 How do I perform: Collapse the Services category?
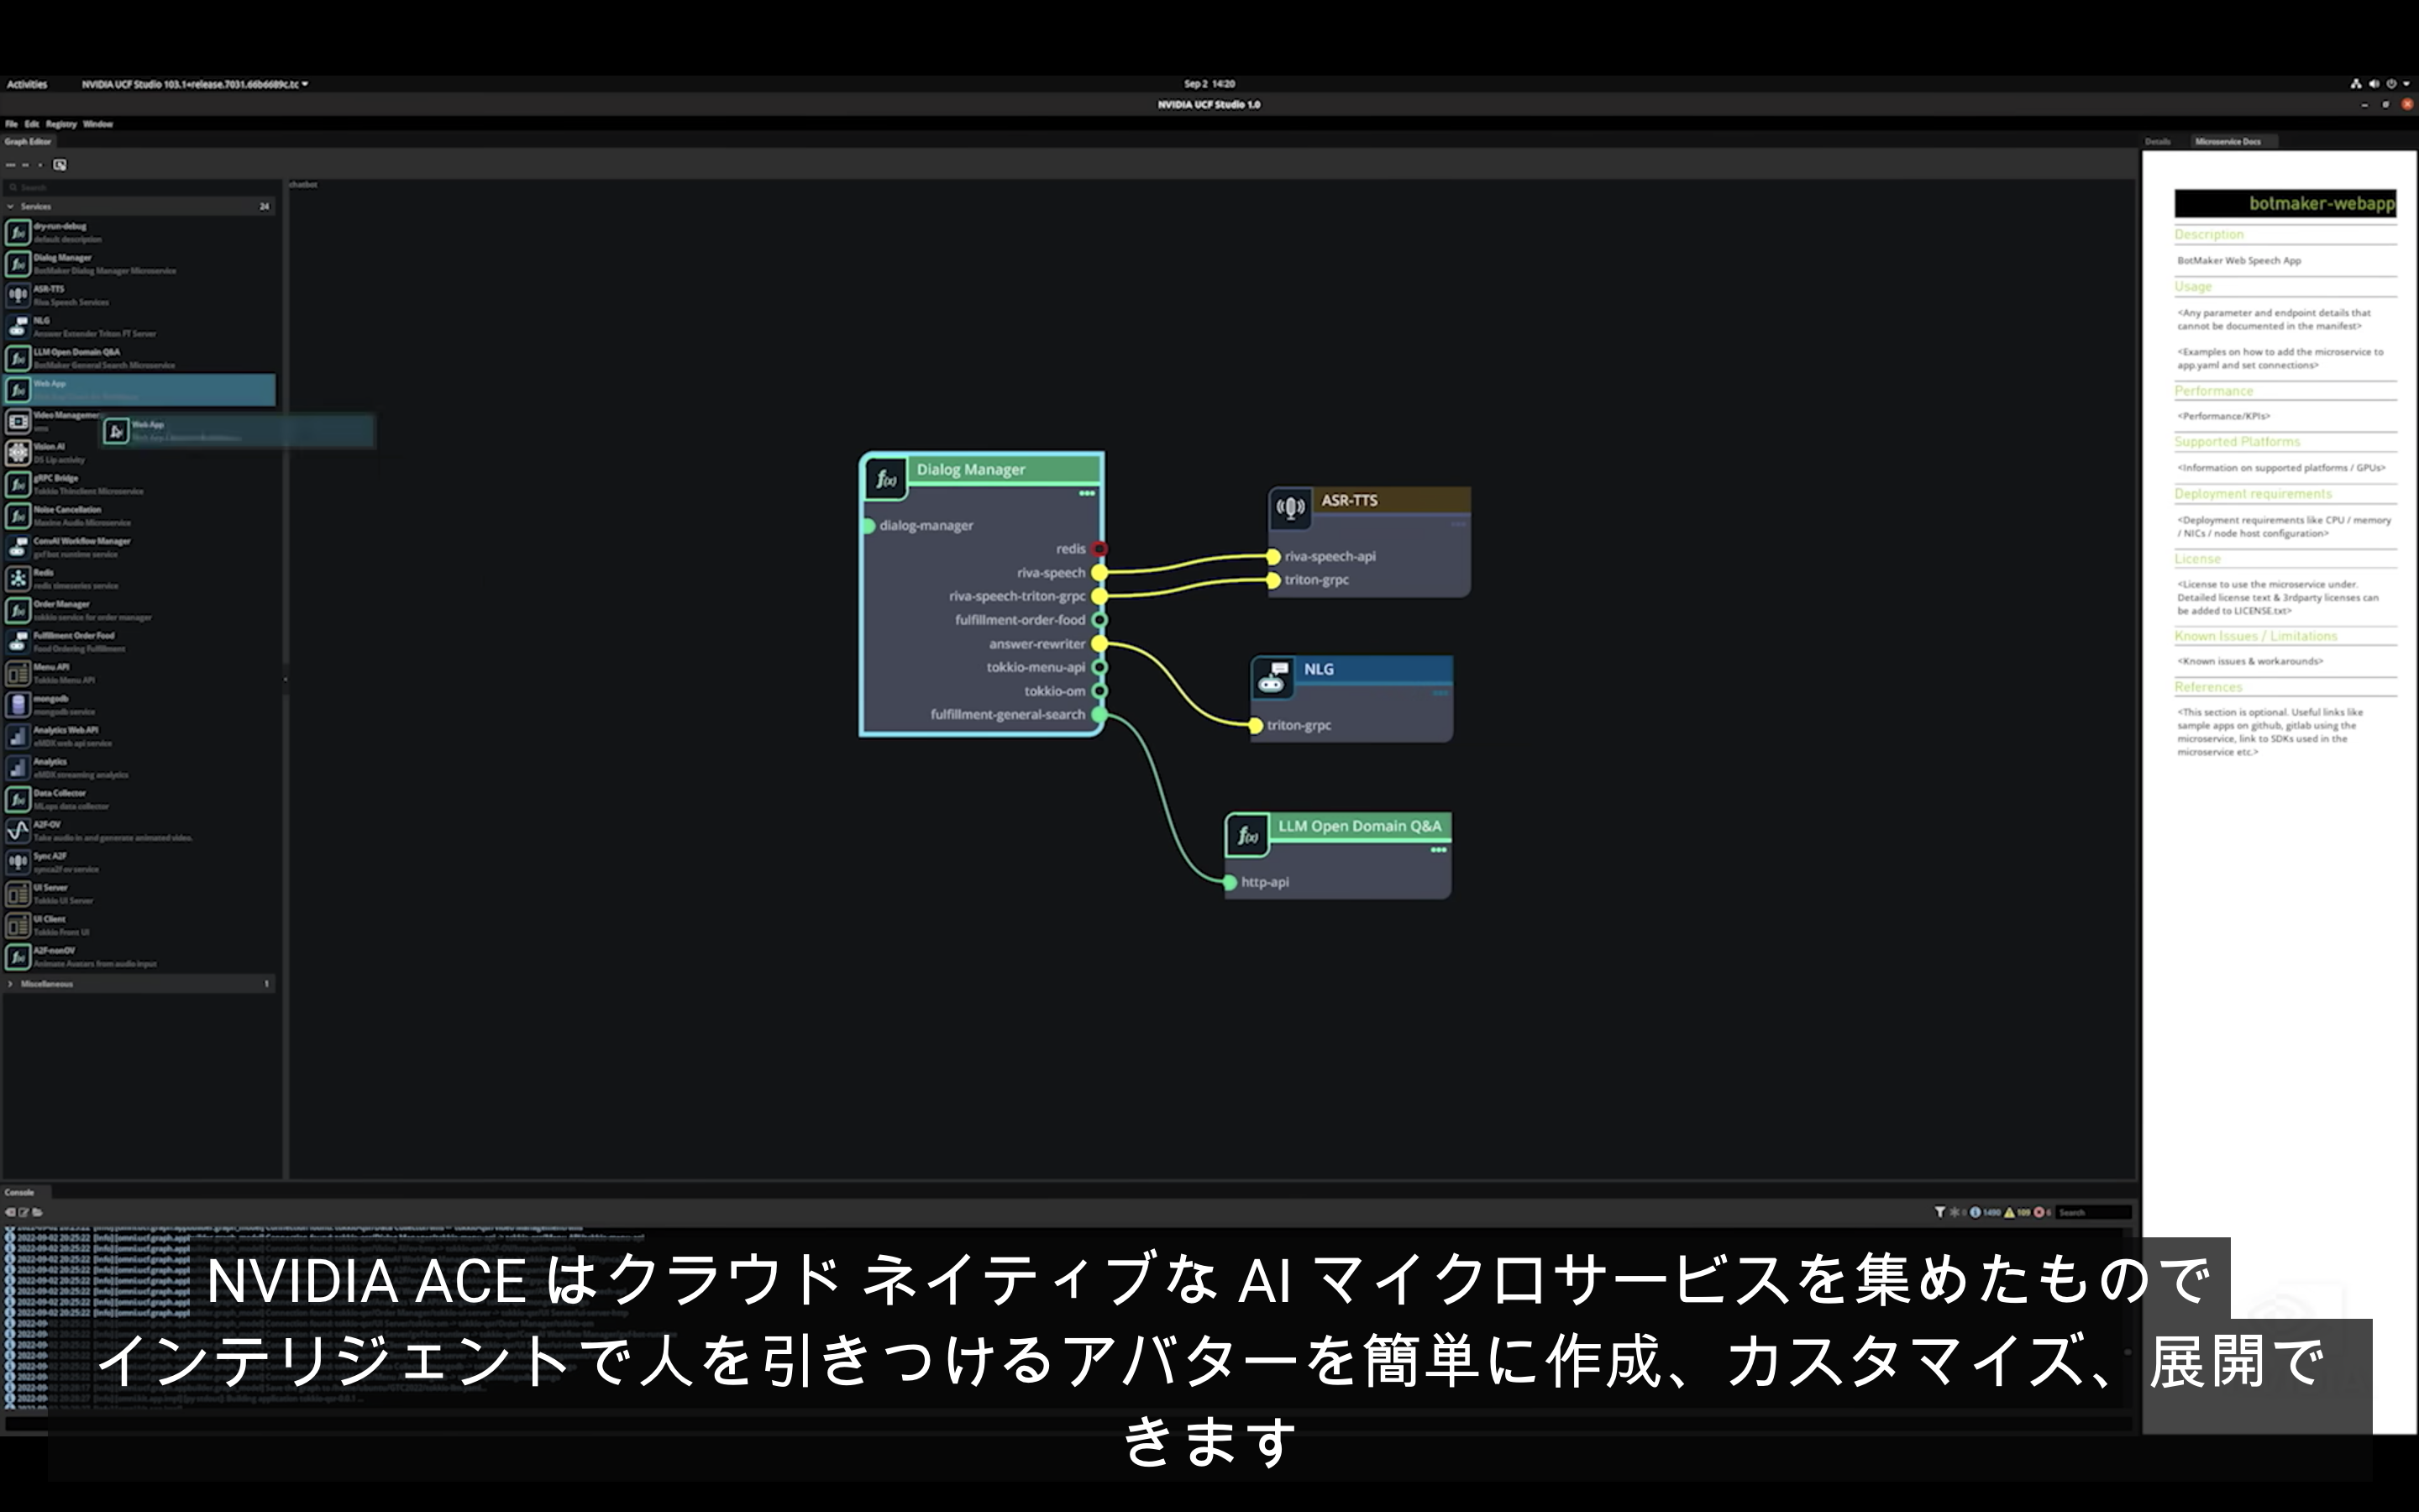click(x=10, y=206)
